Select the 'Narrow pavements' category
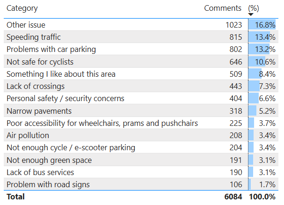284x205 pixels. (39, 111)
